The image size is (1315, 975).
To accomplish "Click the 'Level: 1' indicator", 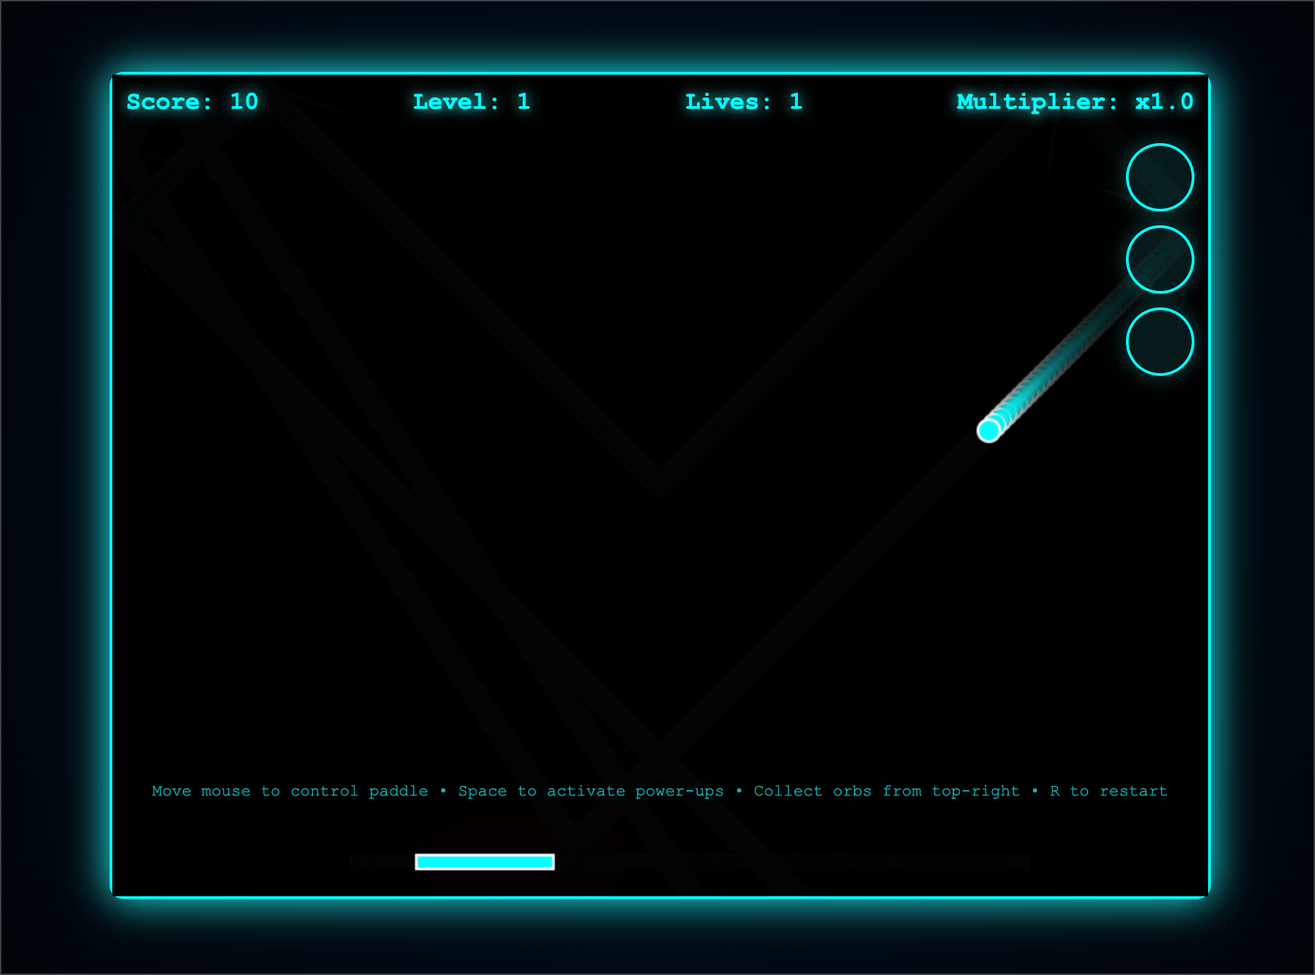I will click(x=471, y=102).
